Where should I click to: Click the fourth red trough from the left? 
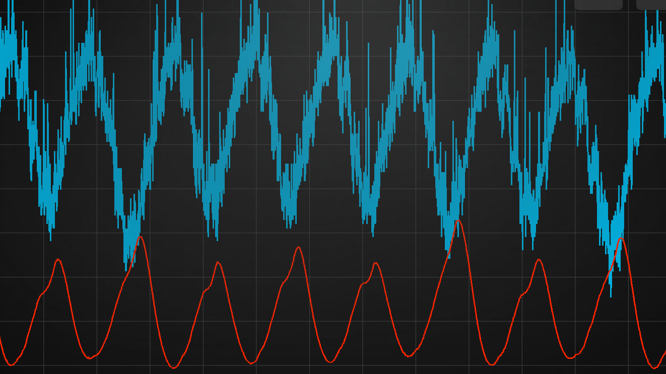coord(251,363)
